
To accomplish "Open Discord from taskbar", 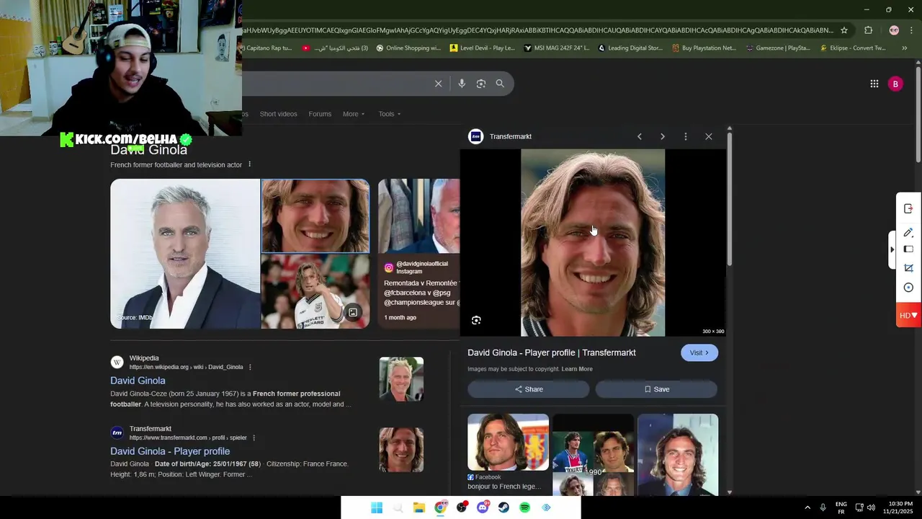I will [483, 507].
